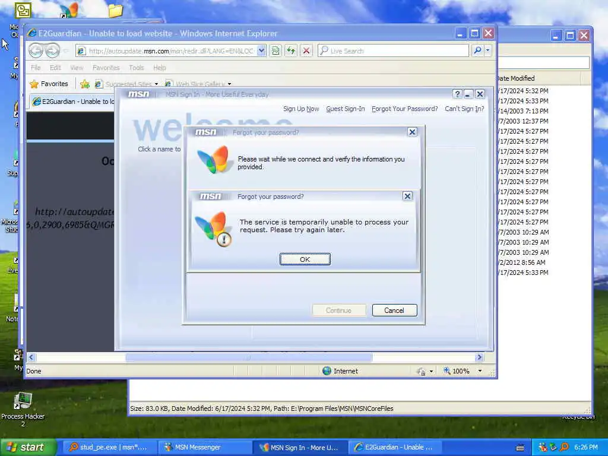This screenshot has height=456, width=608.
Task: Select row dated 7/2003 12:37 PM in back window
Action: tap(524, 121)
